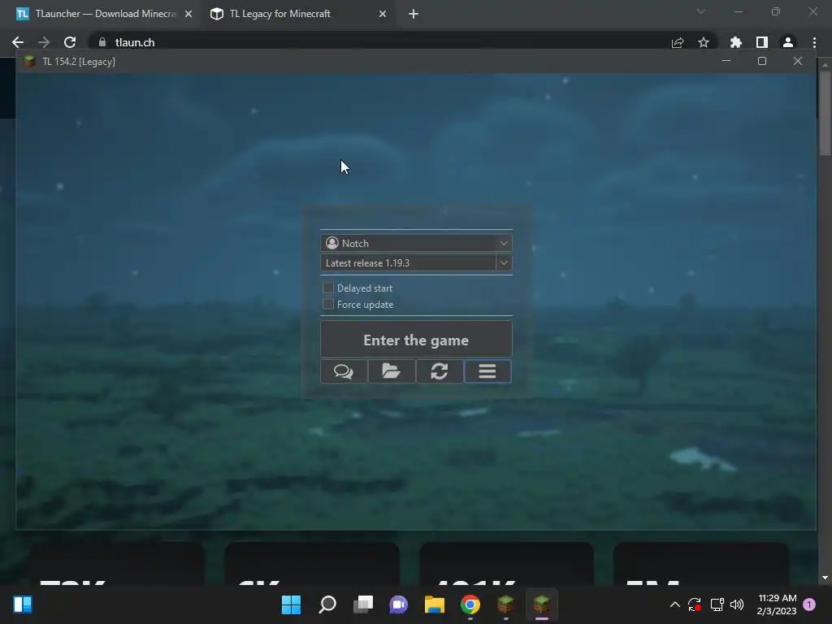Click the TL 154.2 Legacy grass block icon
The width and height of the screenshot is (832, 624).
(30, 62)
